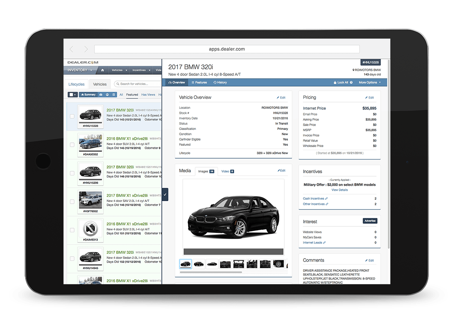Switch list to clipboard details view icon
The height and width of the screenshot is (331, 456).
coord(114,95)
